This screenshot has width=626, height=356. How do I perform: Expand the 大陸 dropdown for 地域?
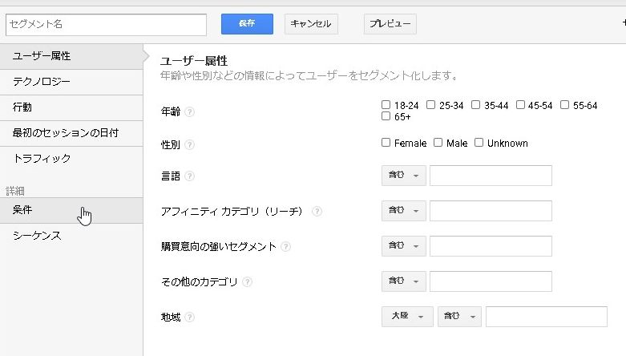[407, 317]
